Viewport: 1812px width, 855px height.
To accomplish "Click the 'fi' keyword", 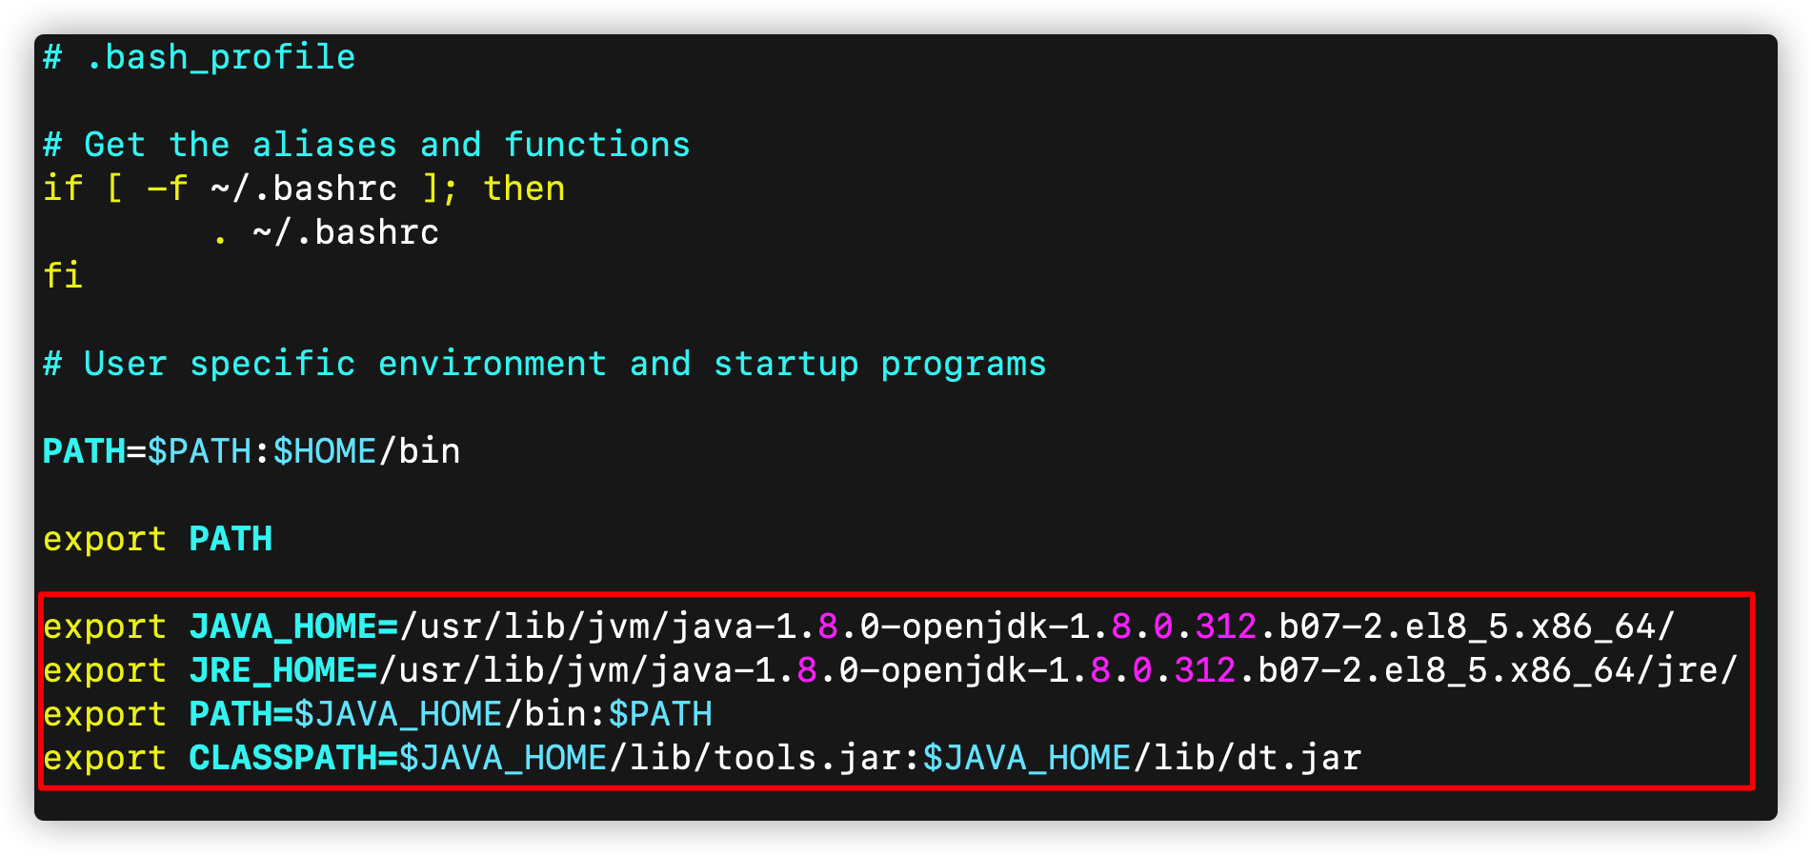I will coord(63,276).
